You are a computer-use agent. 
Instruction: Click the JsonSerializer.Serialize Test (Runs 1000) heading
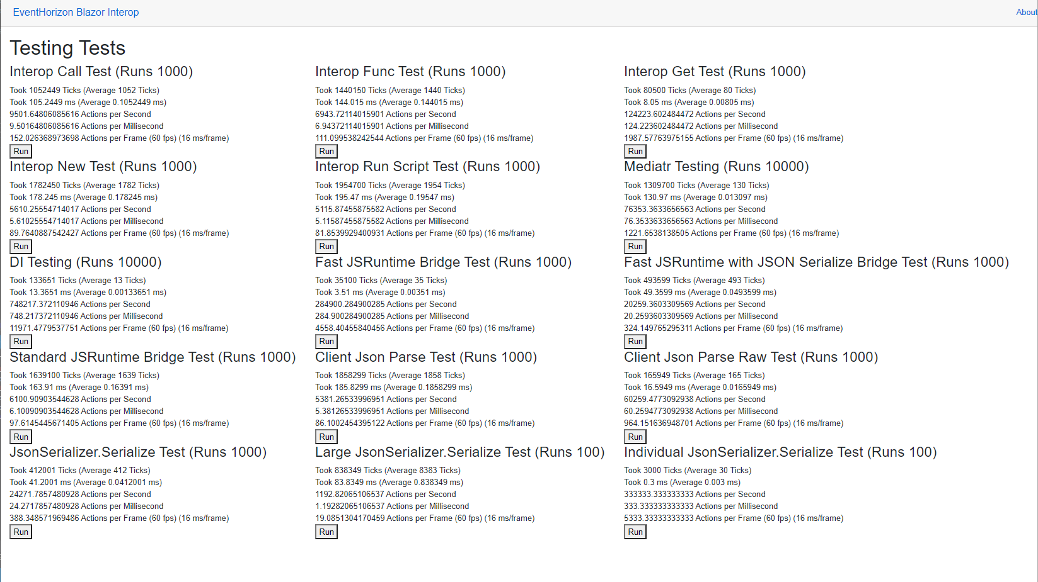click(138, 452)
